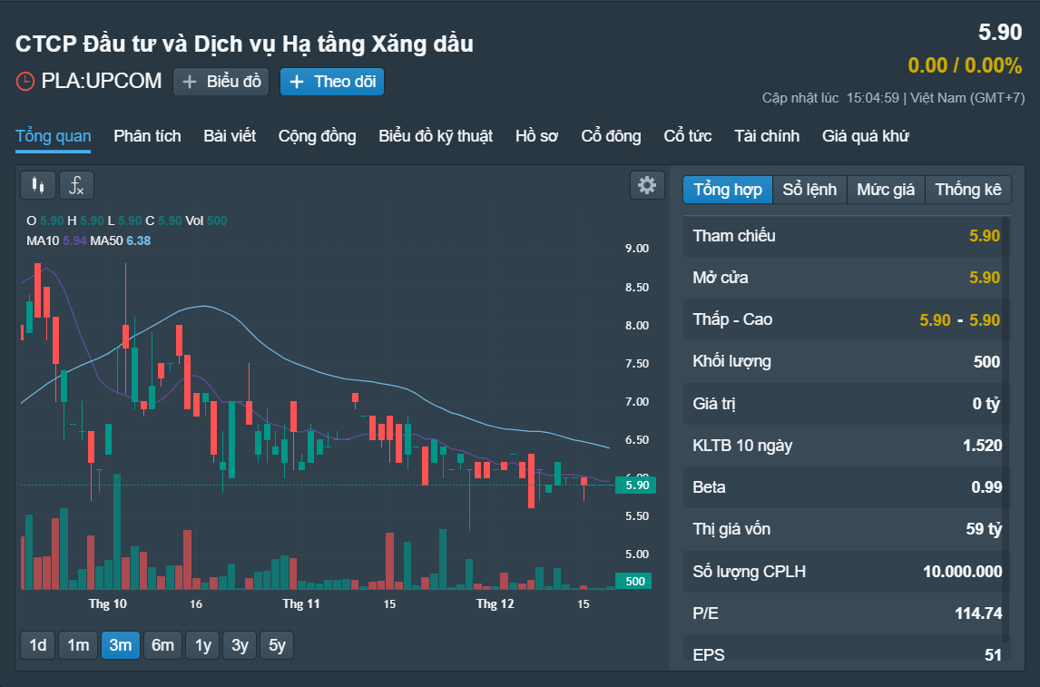The height and width of the screenshot is (687, 1040).
Task: Set chart range to 1d
Action: [x=38, y=645]
